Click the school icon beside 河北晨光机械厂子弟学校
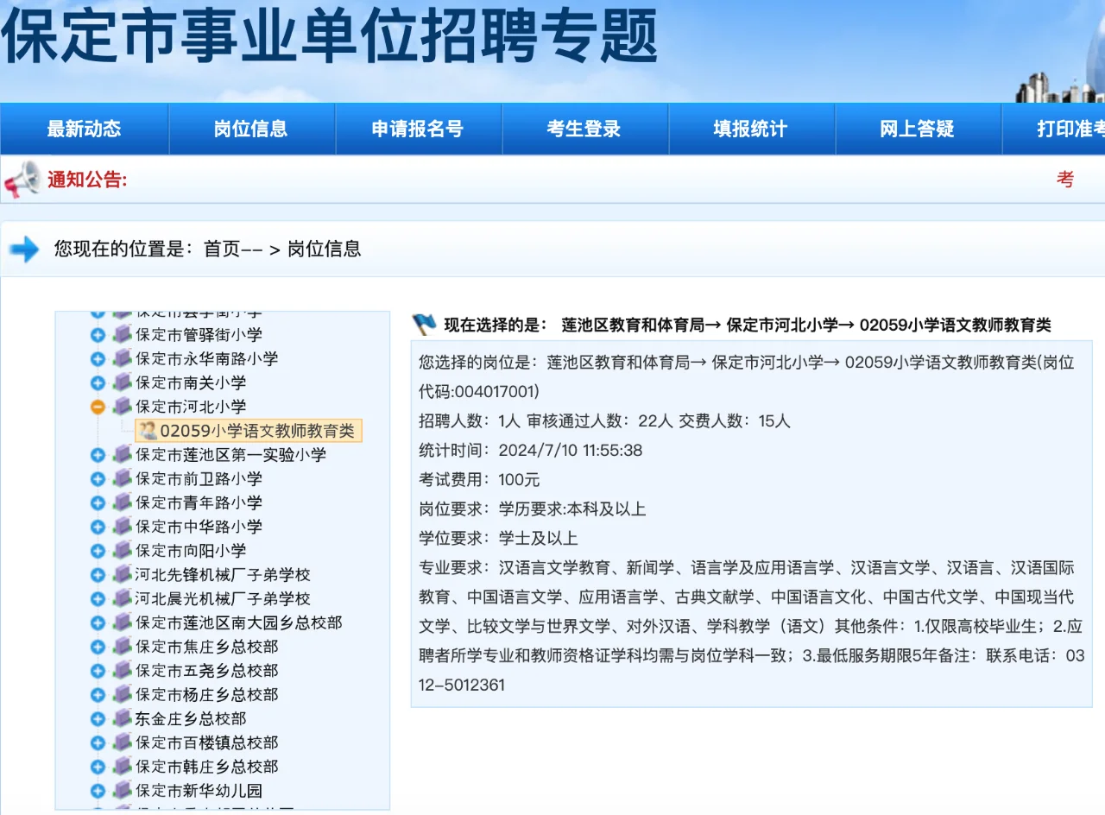The width and height of the screenshot is (1105, 815). (121, 598)
